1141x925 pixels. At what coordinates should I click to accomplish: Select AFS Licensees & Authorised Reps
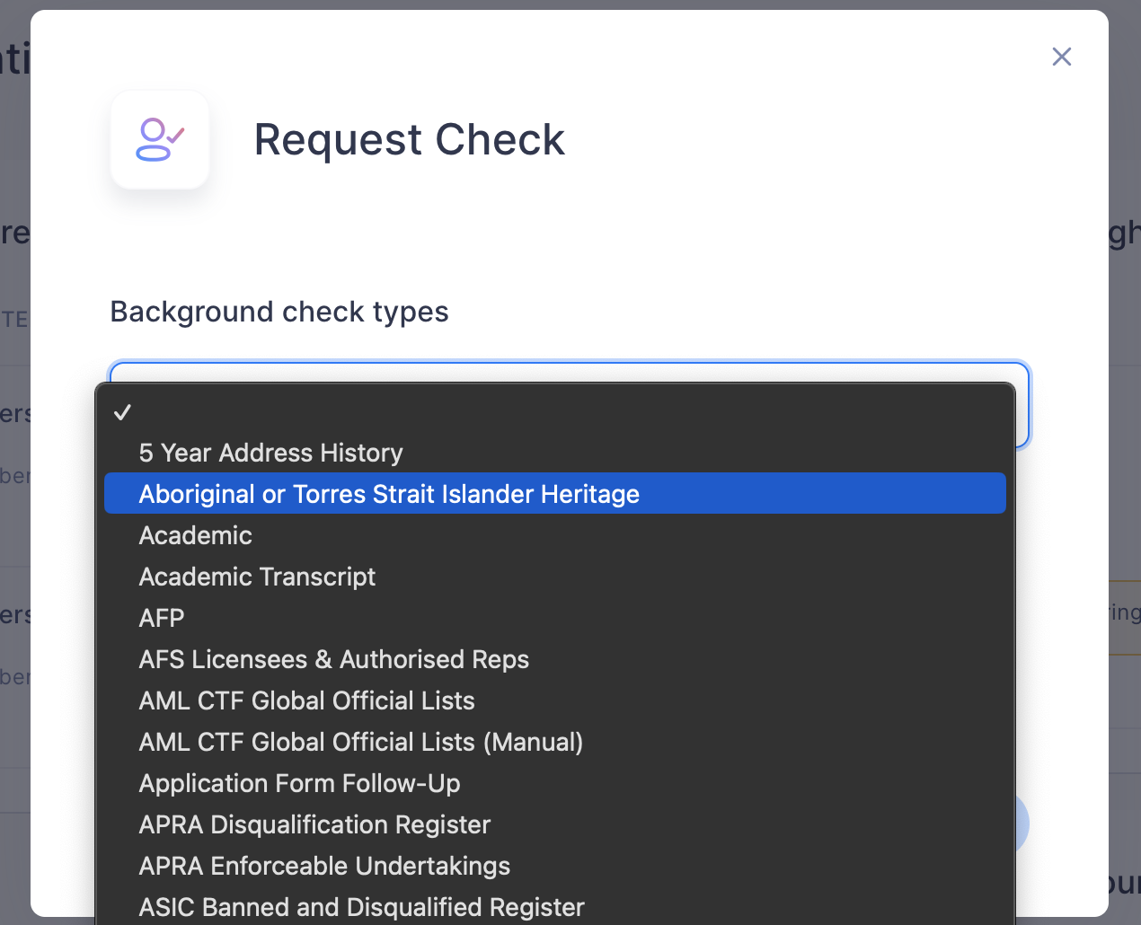(333, 659)
